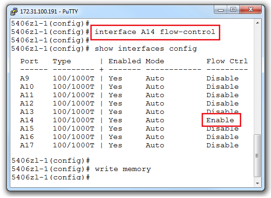Screen dimensions: 271x198
Task: Click the scrollbar track above thumb
Action: click(x=257, y=80)
